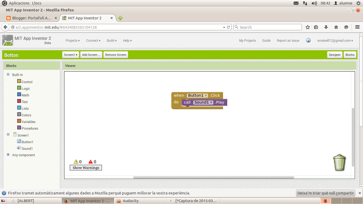This screenshot has height=204, width=363.
Task: Click the language globe icon
Action: pyautogui.click(x=308, y=40)
